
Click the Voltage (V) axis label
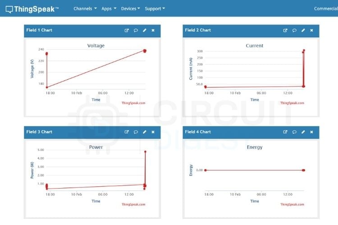pos(32,69)
